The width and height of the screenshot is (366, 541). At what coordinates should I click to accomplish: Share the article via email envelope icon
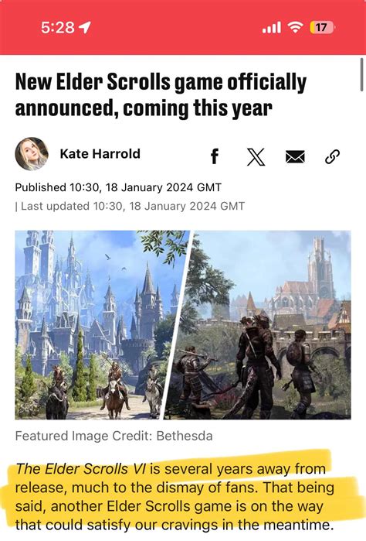pyautogui.click(x=295, y=157)
